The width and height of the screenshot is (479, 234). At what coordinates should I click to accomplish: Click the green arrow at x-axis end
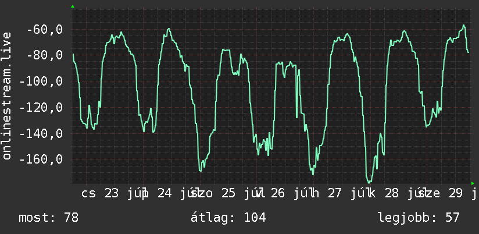point(473,183)
